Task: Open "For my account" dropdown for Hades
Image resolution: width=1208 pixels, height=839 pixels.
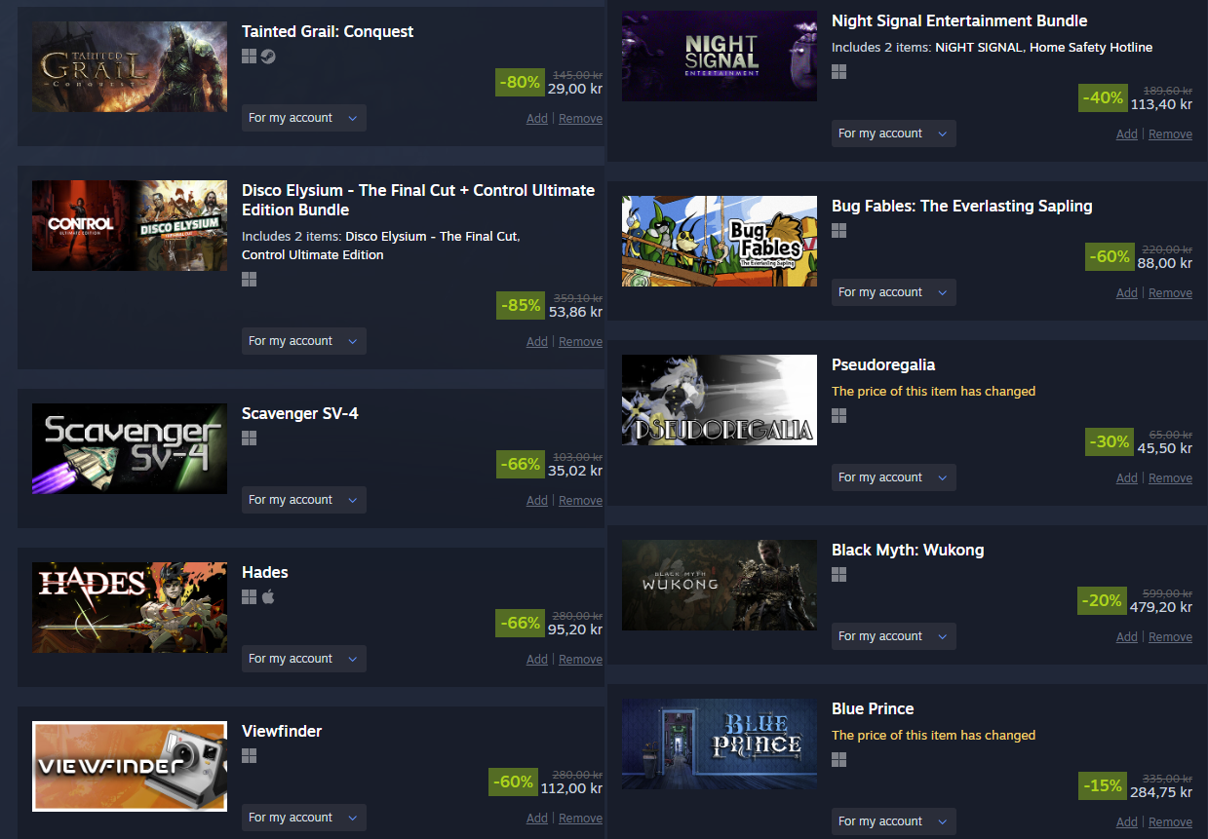Action: point(304,659)
